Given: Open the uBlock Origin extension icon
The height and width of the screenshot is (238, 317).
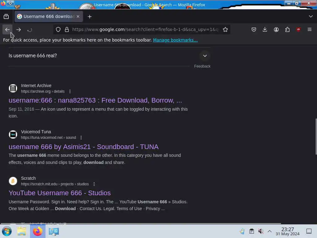Looking at the screenshot, I should tap(298, 29).
